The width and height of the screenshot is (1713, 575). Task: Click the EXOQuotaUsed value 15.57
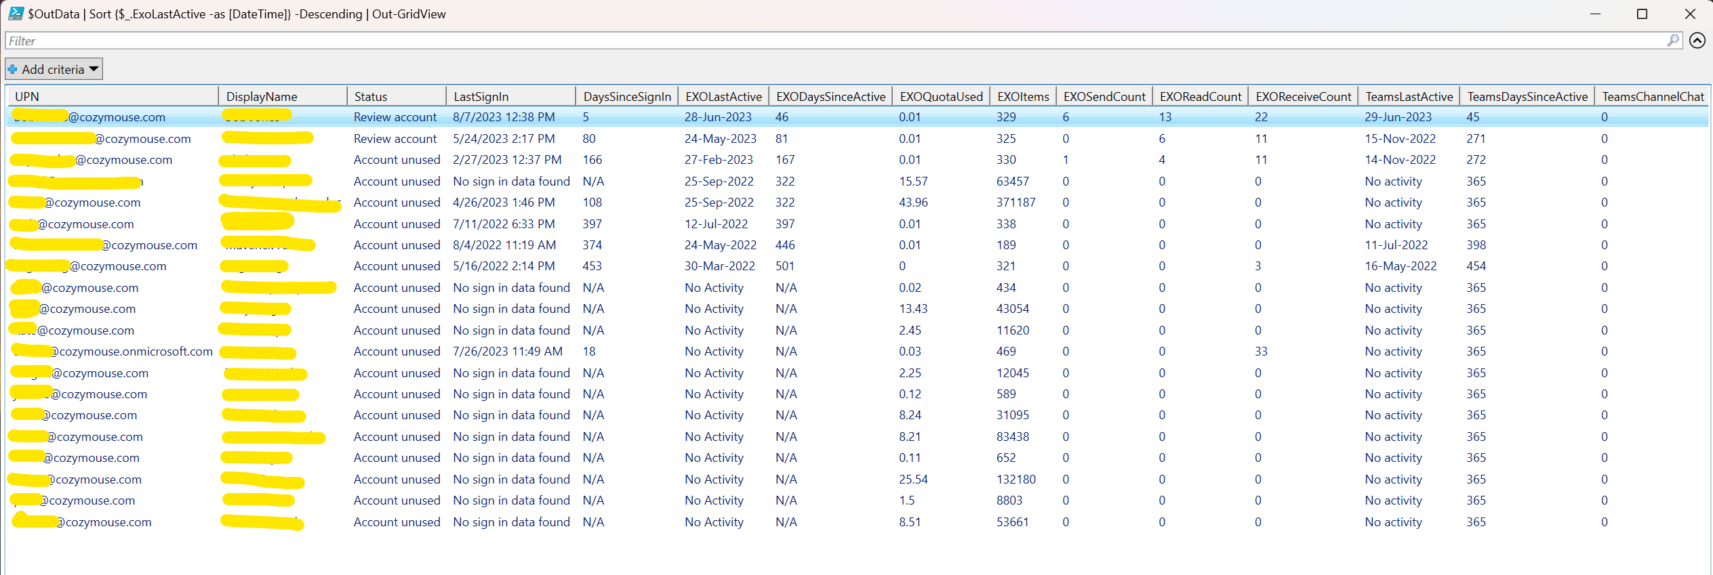(913, 182)
